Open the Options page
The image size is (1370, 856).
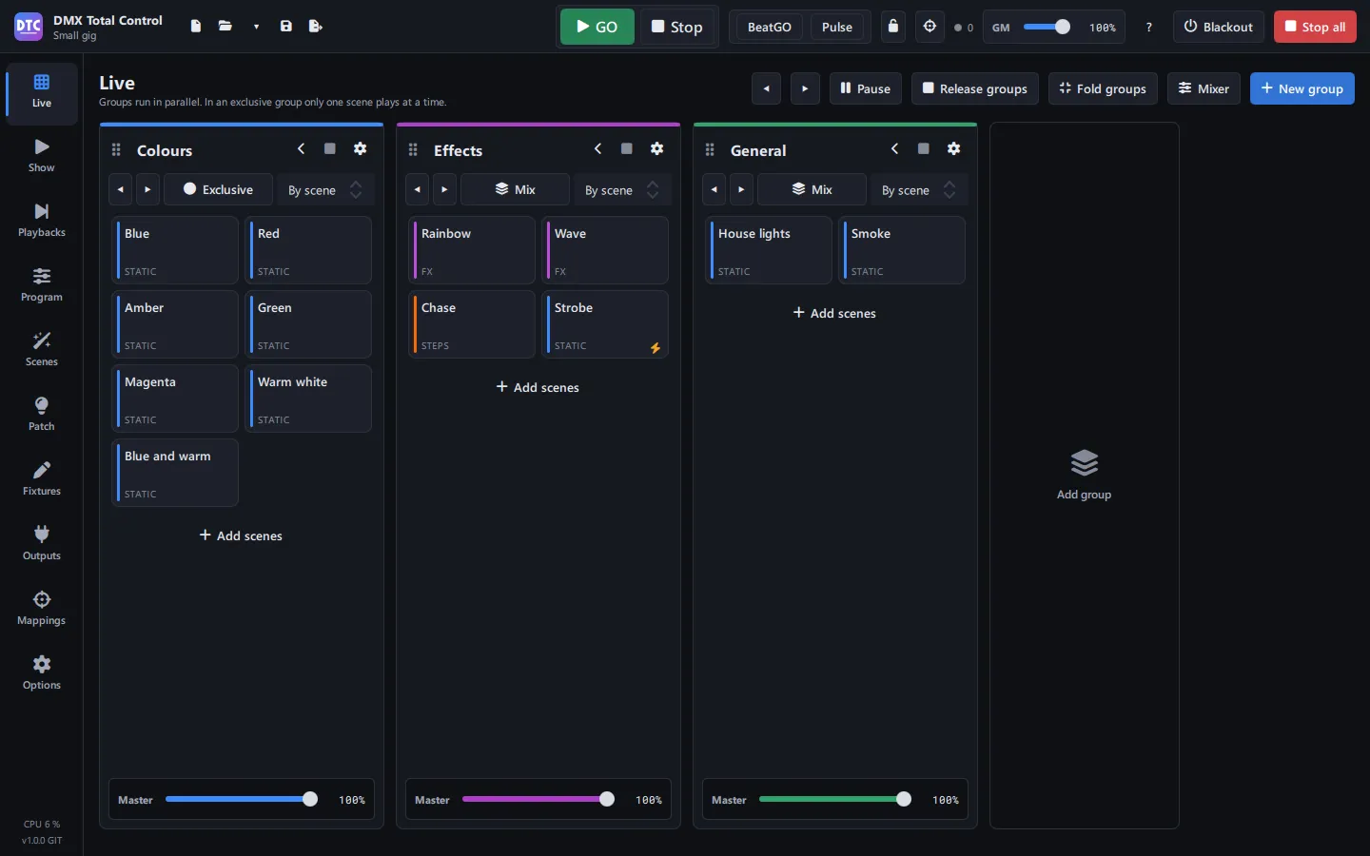42,673
